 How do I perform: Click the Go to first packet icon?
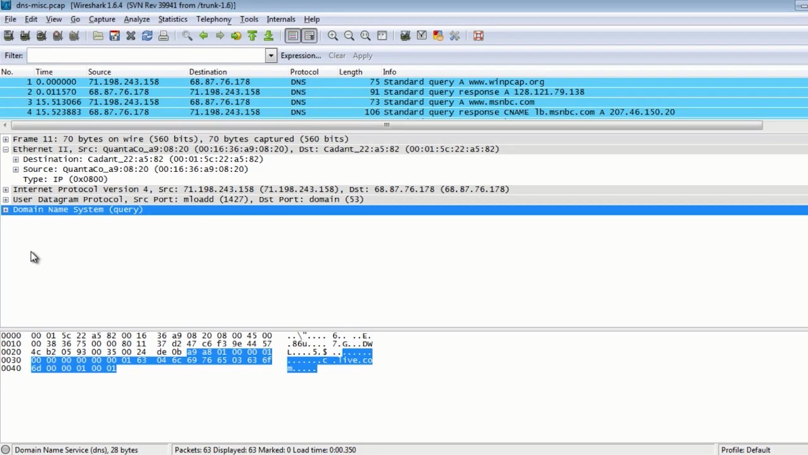(252, 36)
